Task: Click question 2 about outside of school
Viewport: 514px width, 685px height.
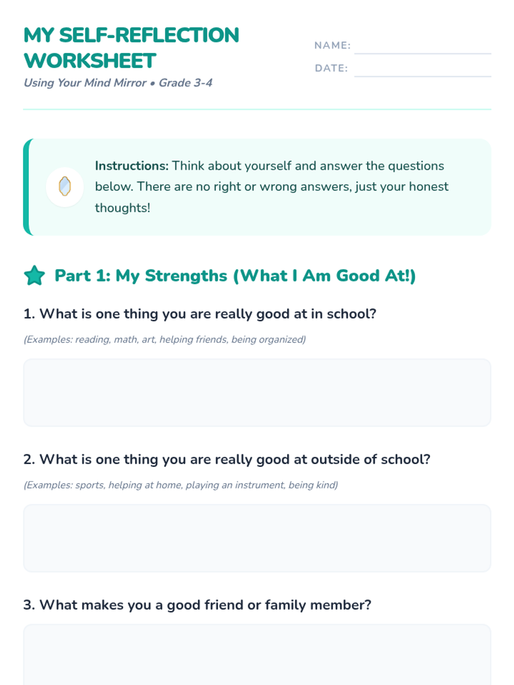Action: coord(227,459)
